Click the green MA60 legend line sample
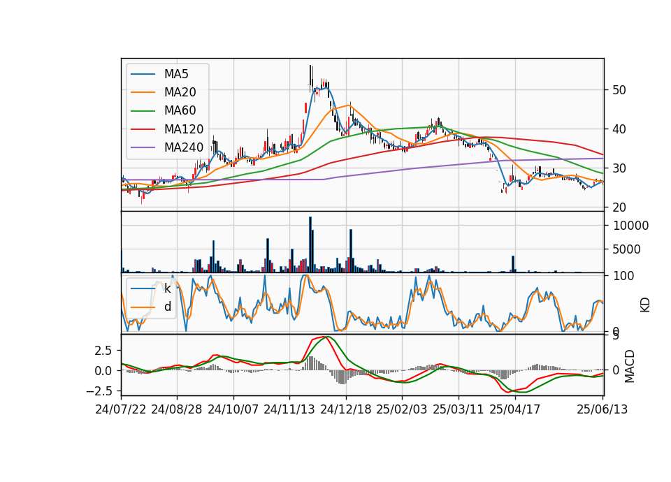The image size is (671, 482). pyautogui.click(x=143, y=111)
